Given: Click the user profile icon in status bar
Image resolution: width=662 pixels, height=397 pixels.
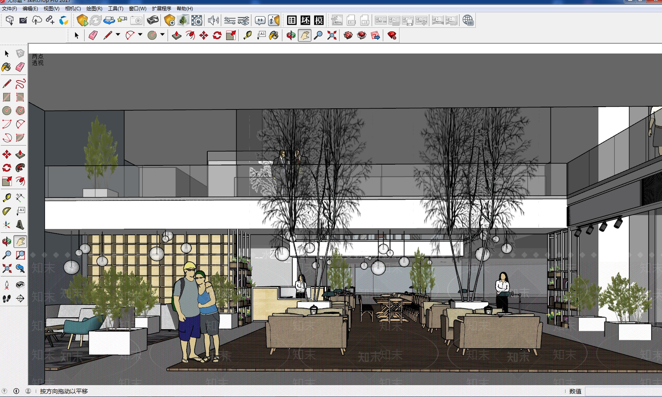Looking at the screenshot, I should tap(28, 391).
